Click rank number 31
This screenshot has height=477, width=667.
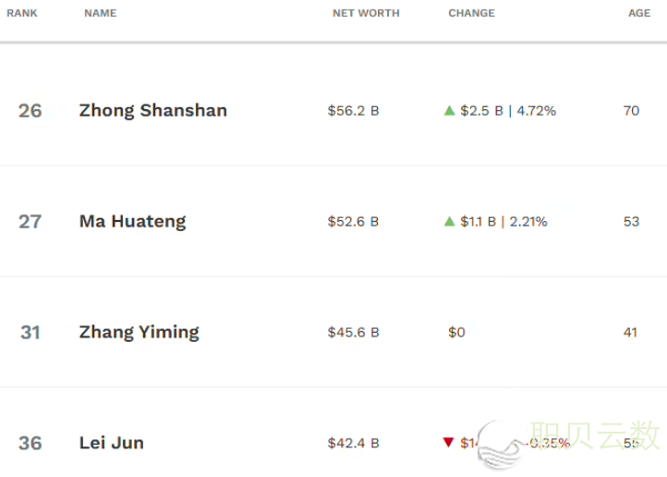[30, 332]
